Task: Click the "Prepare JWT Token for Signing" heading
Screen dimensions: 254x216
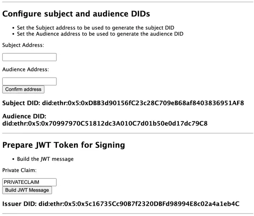Action: click(64, 145)
